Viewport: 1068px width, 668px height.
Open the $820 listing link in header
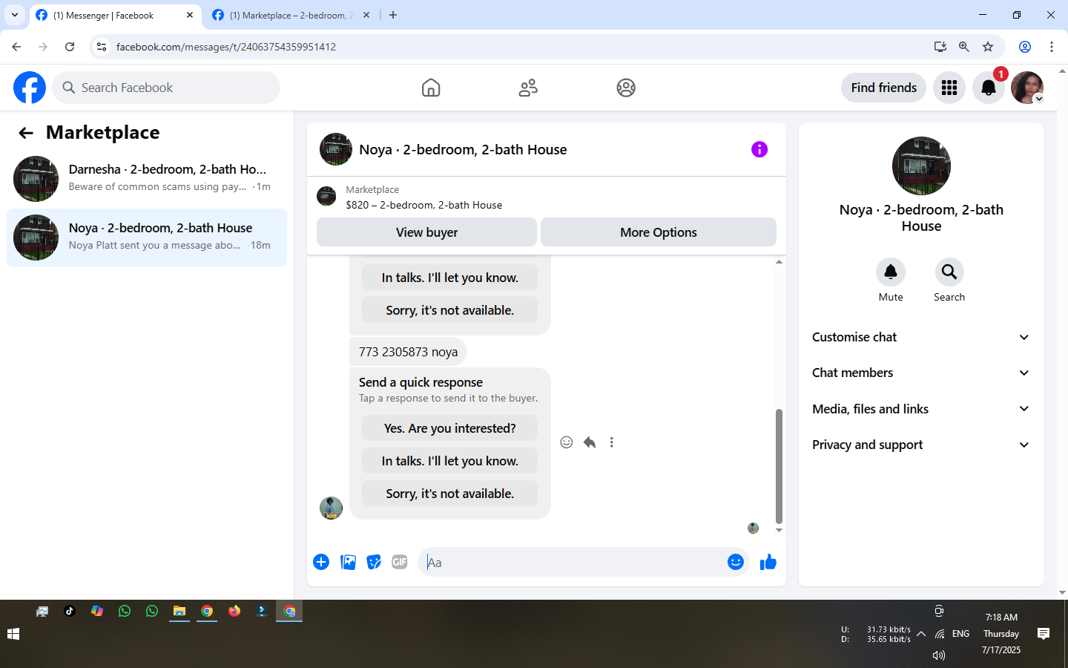coord(423,205)
